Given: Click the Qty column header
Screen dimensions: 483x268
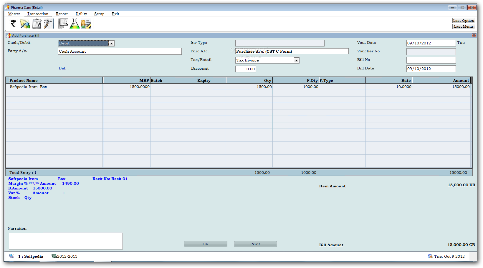Looking at the screenshot, I should point(249,81).
